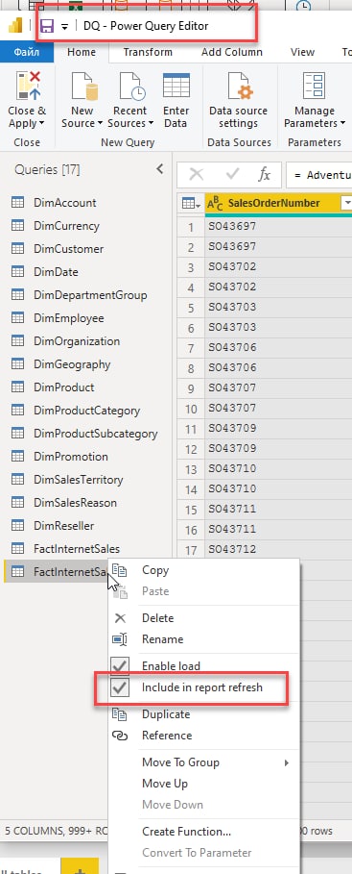Click into the formula bar field
Image resolution: width=352 pixels, height=874 pixels.
pos(319,176)
